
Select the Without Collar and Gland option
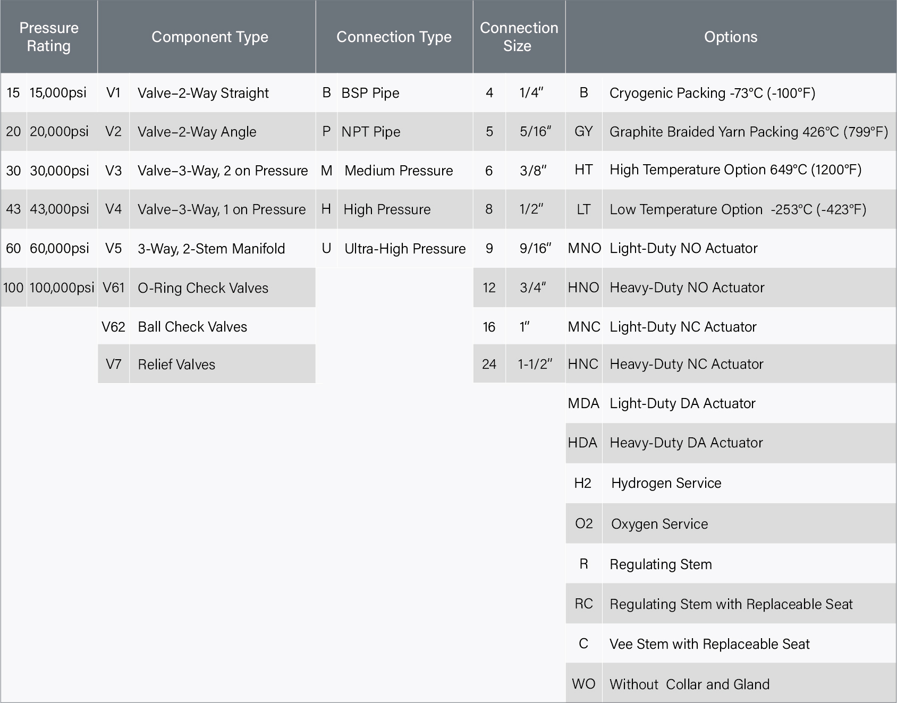tap(689, 684)
